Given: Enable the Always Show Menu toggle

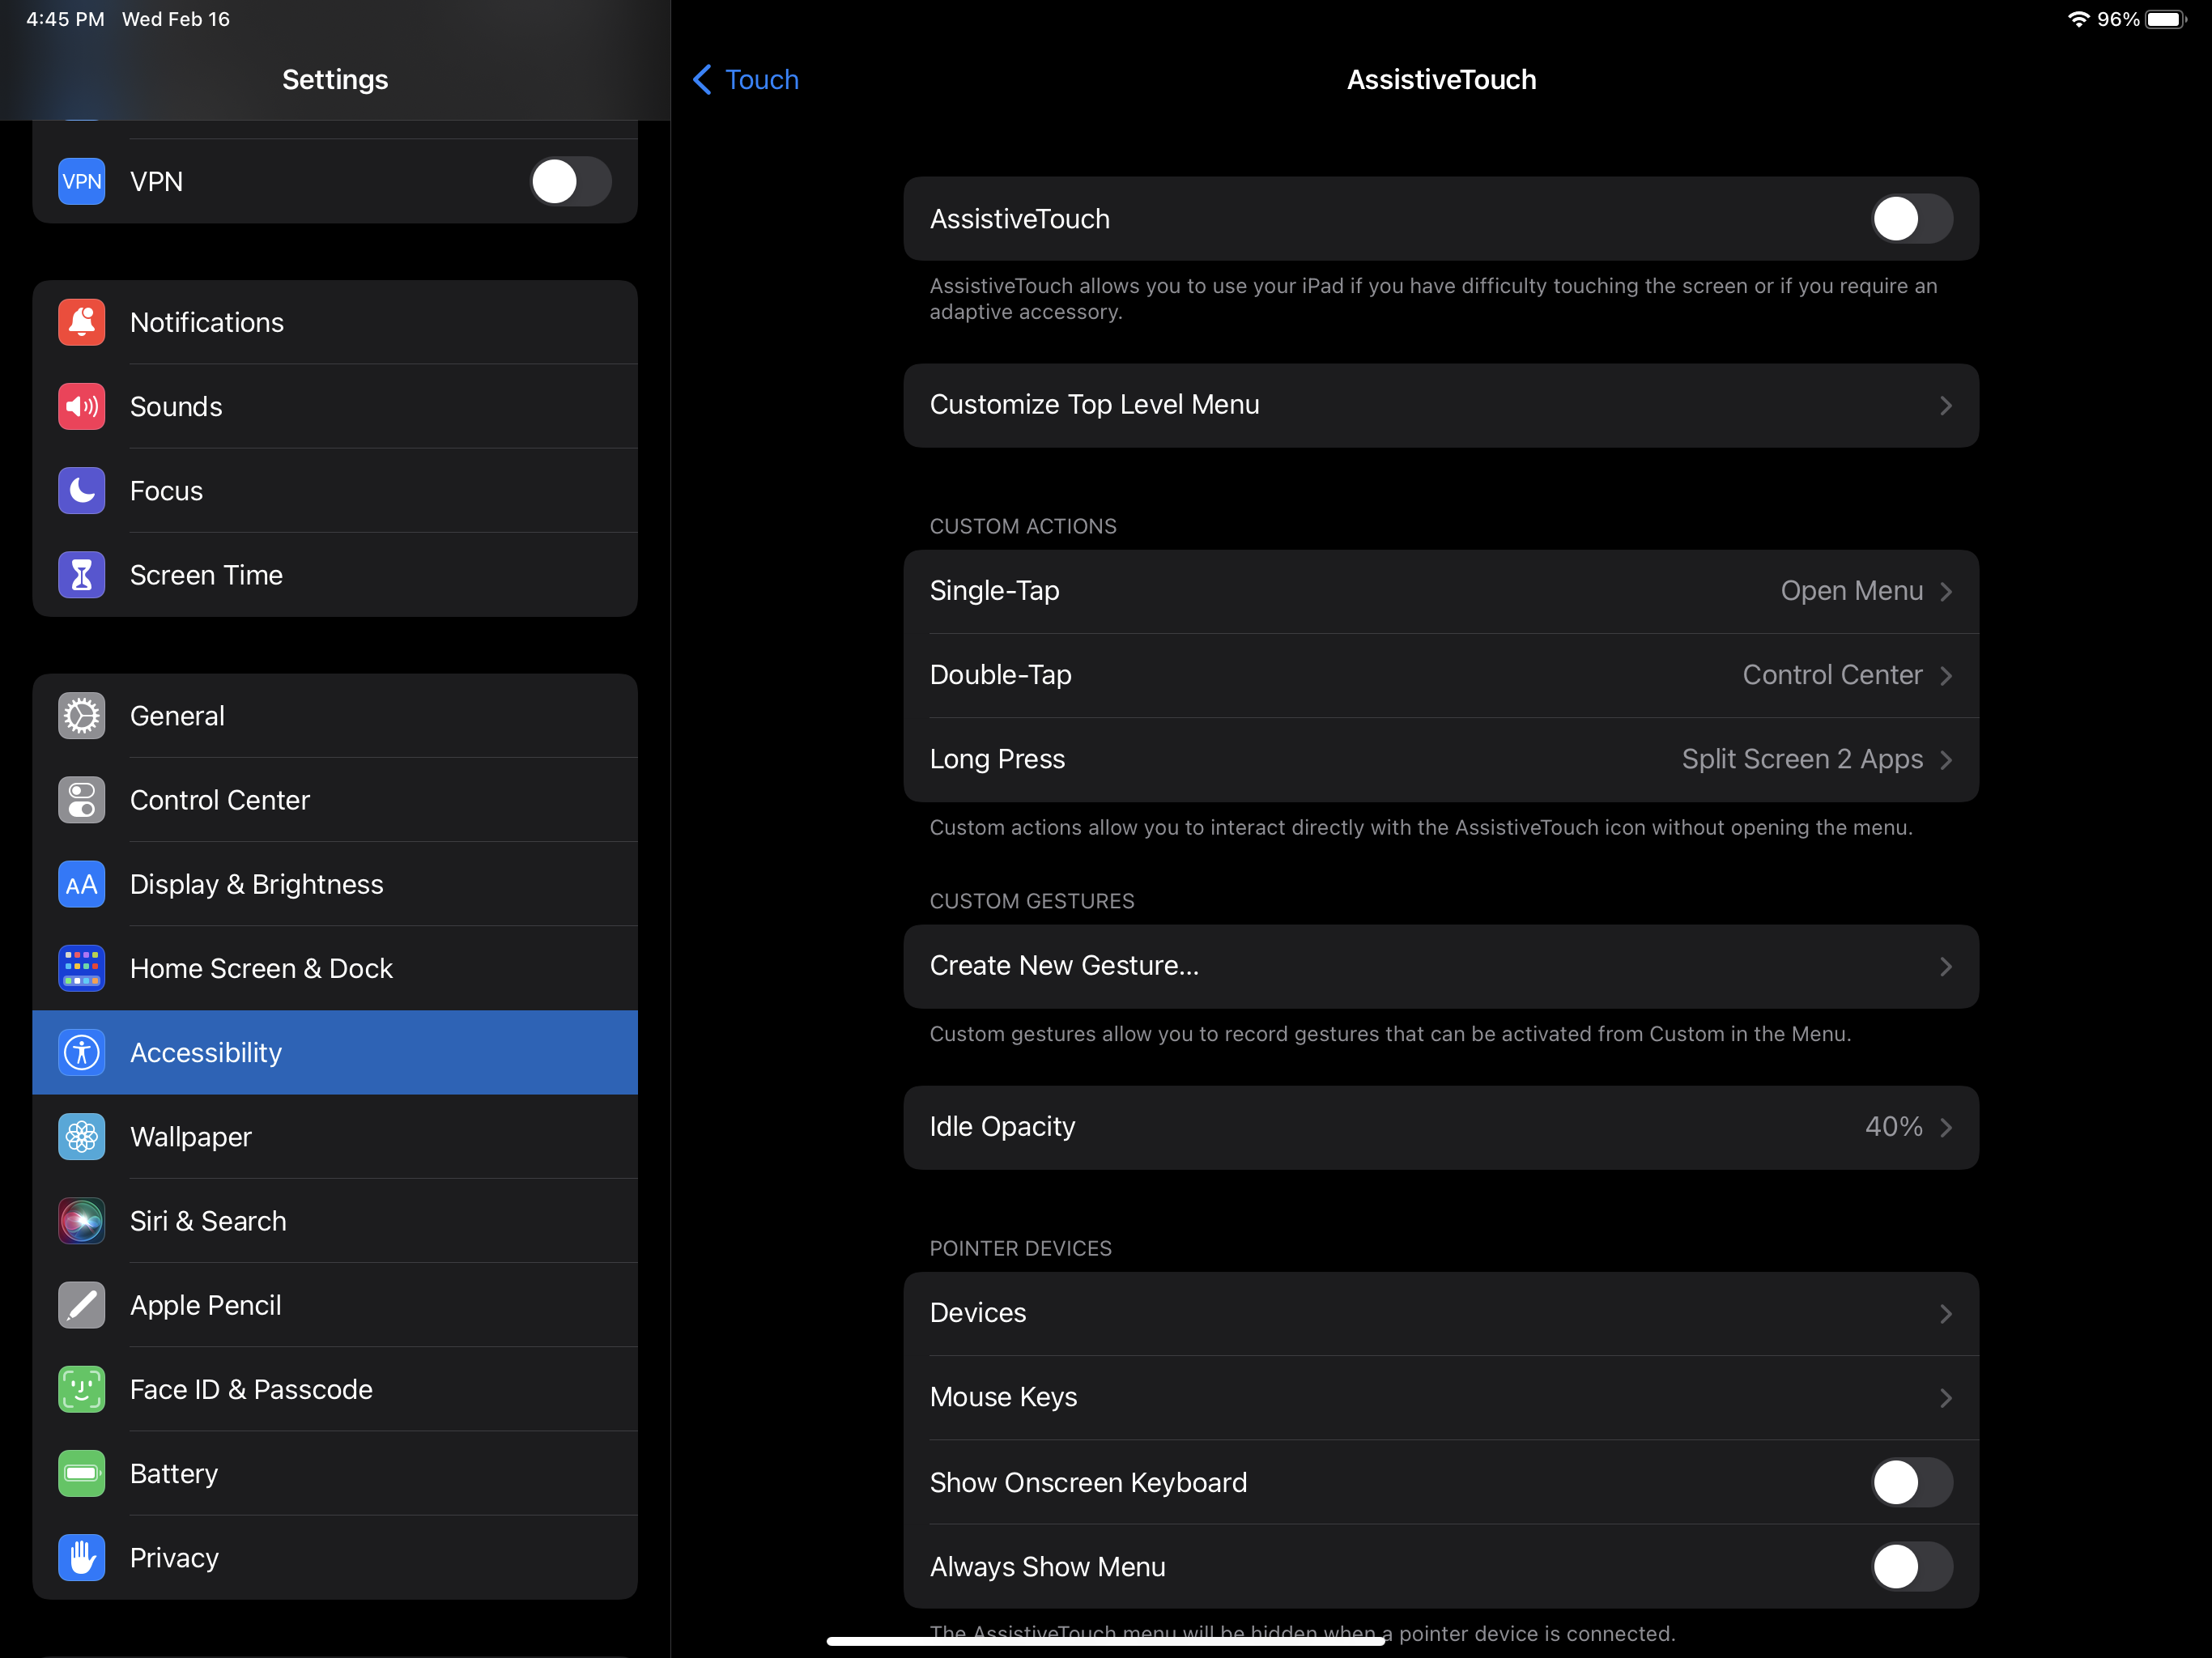Looking at the screenshot, I should [x=1911, y=1566].
